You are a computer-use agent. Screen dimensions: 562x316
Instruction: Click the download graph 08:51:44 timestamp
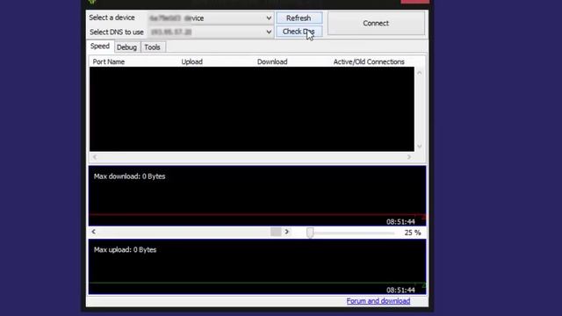pyautogui.click(x=400, y=222)
